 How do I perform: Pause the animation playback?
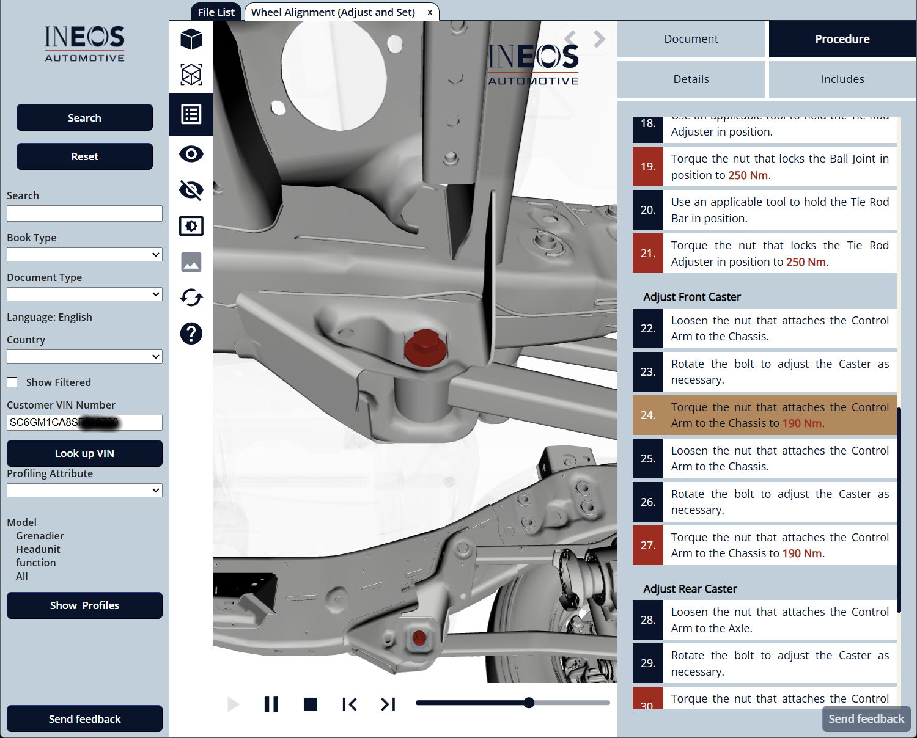click(x=271, y=704)
